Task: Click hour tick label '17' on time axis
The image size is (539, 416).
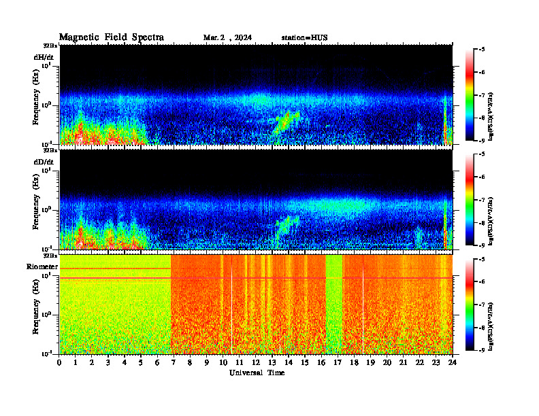Action: (338, 362)
